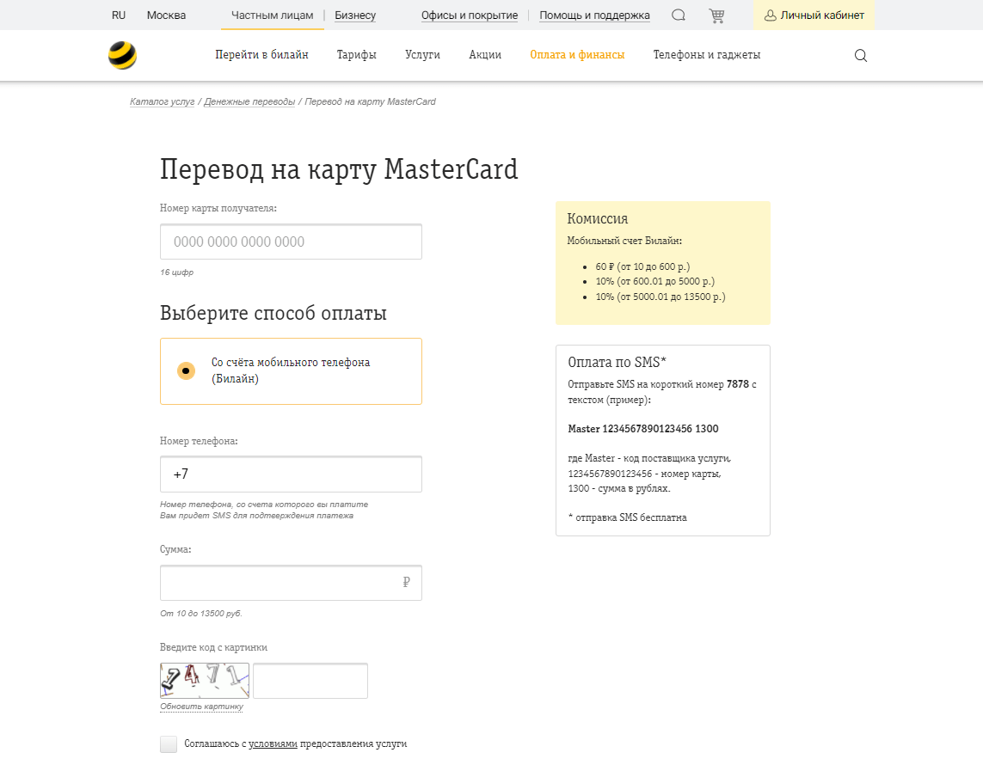Go to Денежные переводы breadcrumb
Image resolution: width=983 pixels, height=771 pixels.
[249, 101]
